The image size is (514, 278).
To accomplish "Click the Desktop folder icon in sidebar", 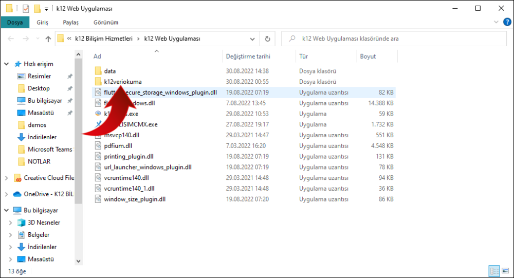I will pyautogui.click(x=21, y=88).
